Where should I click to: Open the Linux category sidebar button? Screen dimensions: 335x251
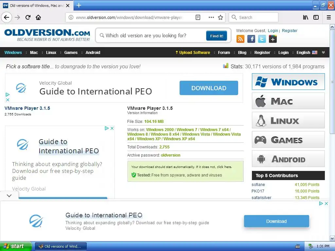(288, 120)
